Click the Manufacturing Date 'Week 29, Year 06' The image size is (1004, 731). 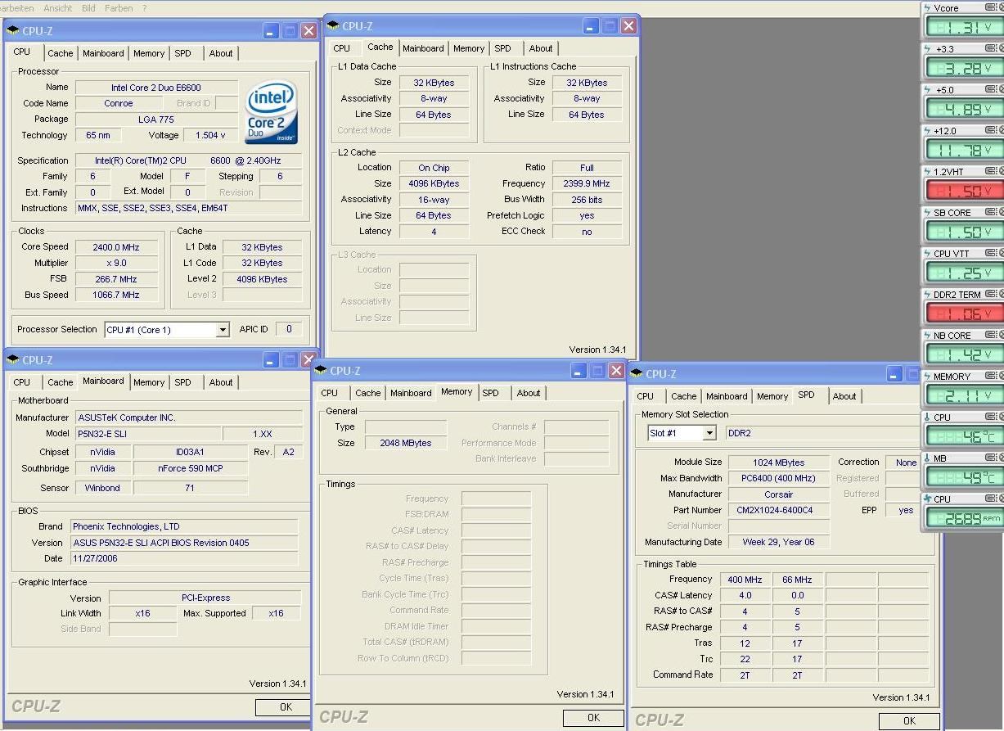(779, 542)
